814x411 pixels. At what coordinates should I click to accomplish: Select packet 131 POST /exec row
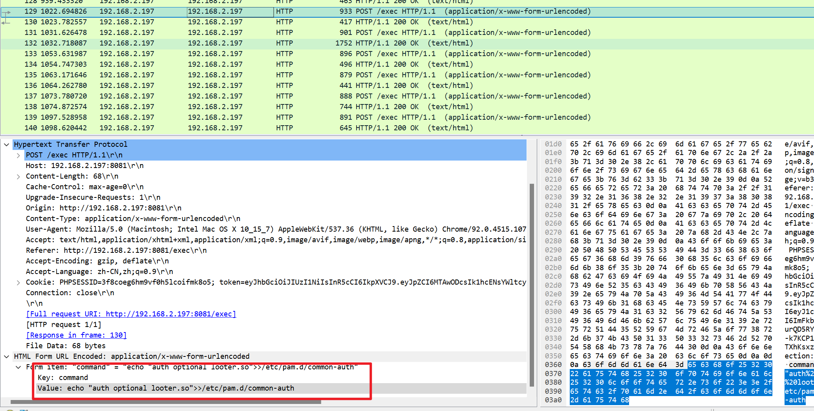(407, 33)
